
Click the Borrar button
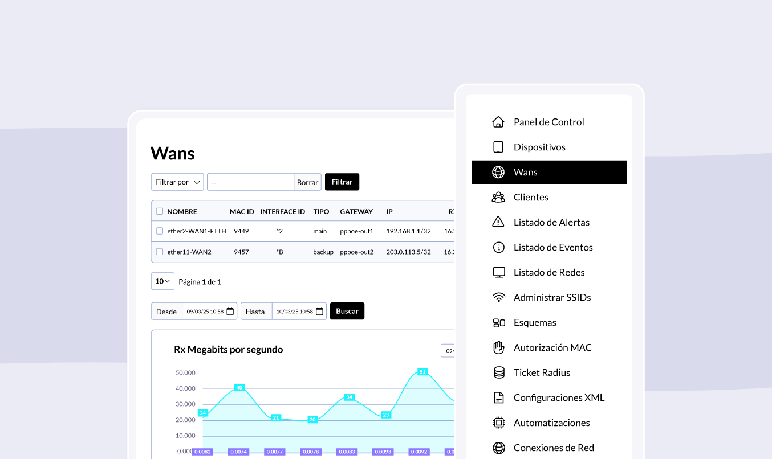coord(307,182)
